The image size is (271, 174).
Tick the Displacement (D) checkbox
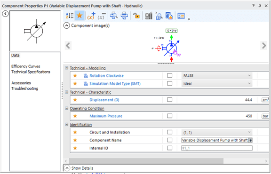coord(170,99)
